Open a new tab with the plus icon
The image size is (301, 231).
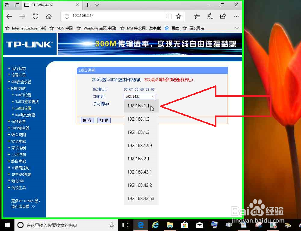(87, 5)
